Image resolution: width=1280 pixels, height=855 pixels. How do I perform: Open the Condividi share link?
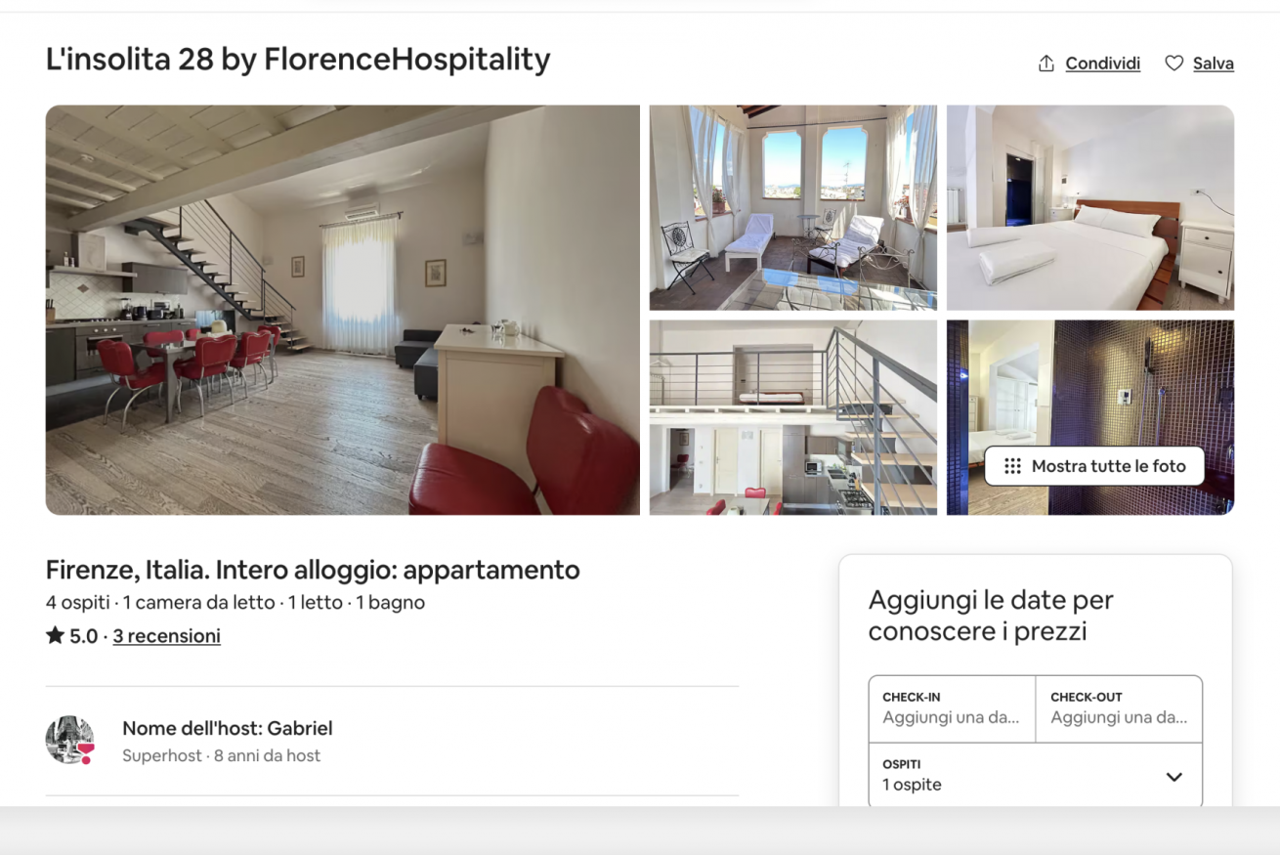click(1102, 64)
